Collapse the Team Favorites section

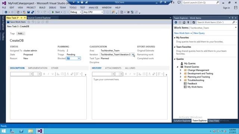175,47
